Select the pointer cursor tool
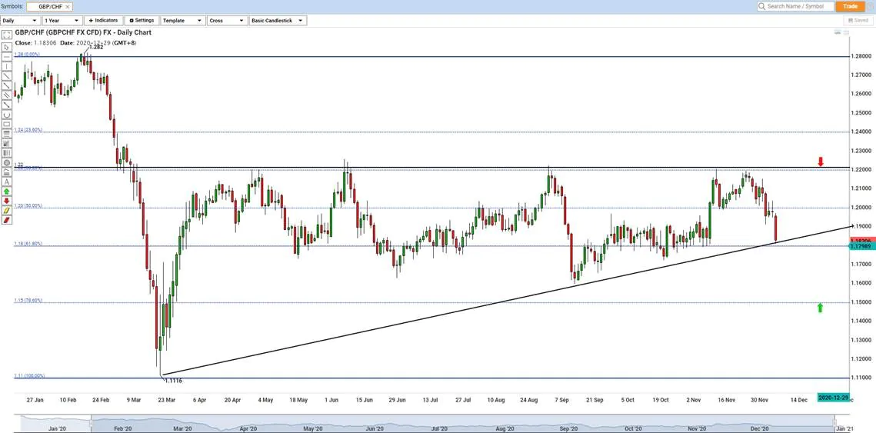 click(7, 47)
